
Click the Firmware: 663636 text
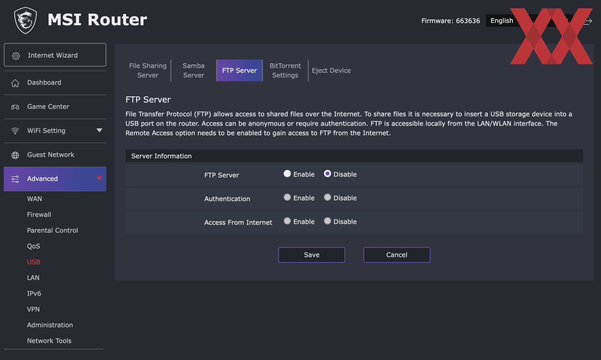pyautogui.click(x=450, y=21)
